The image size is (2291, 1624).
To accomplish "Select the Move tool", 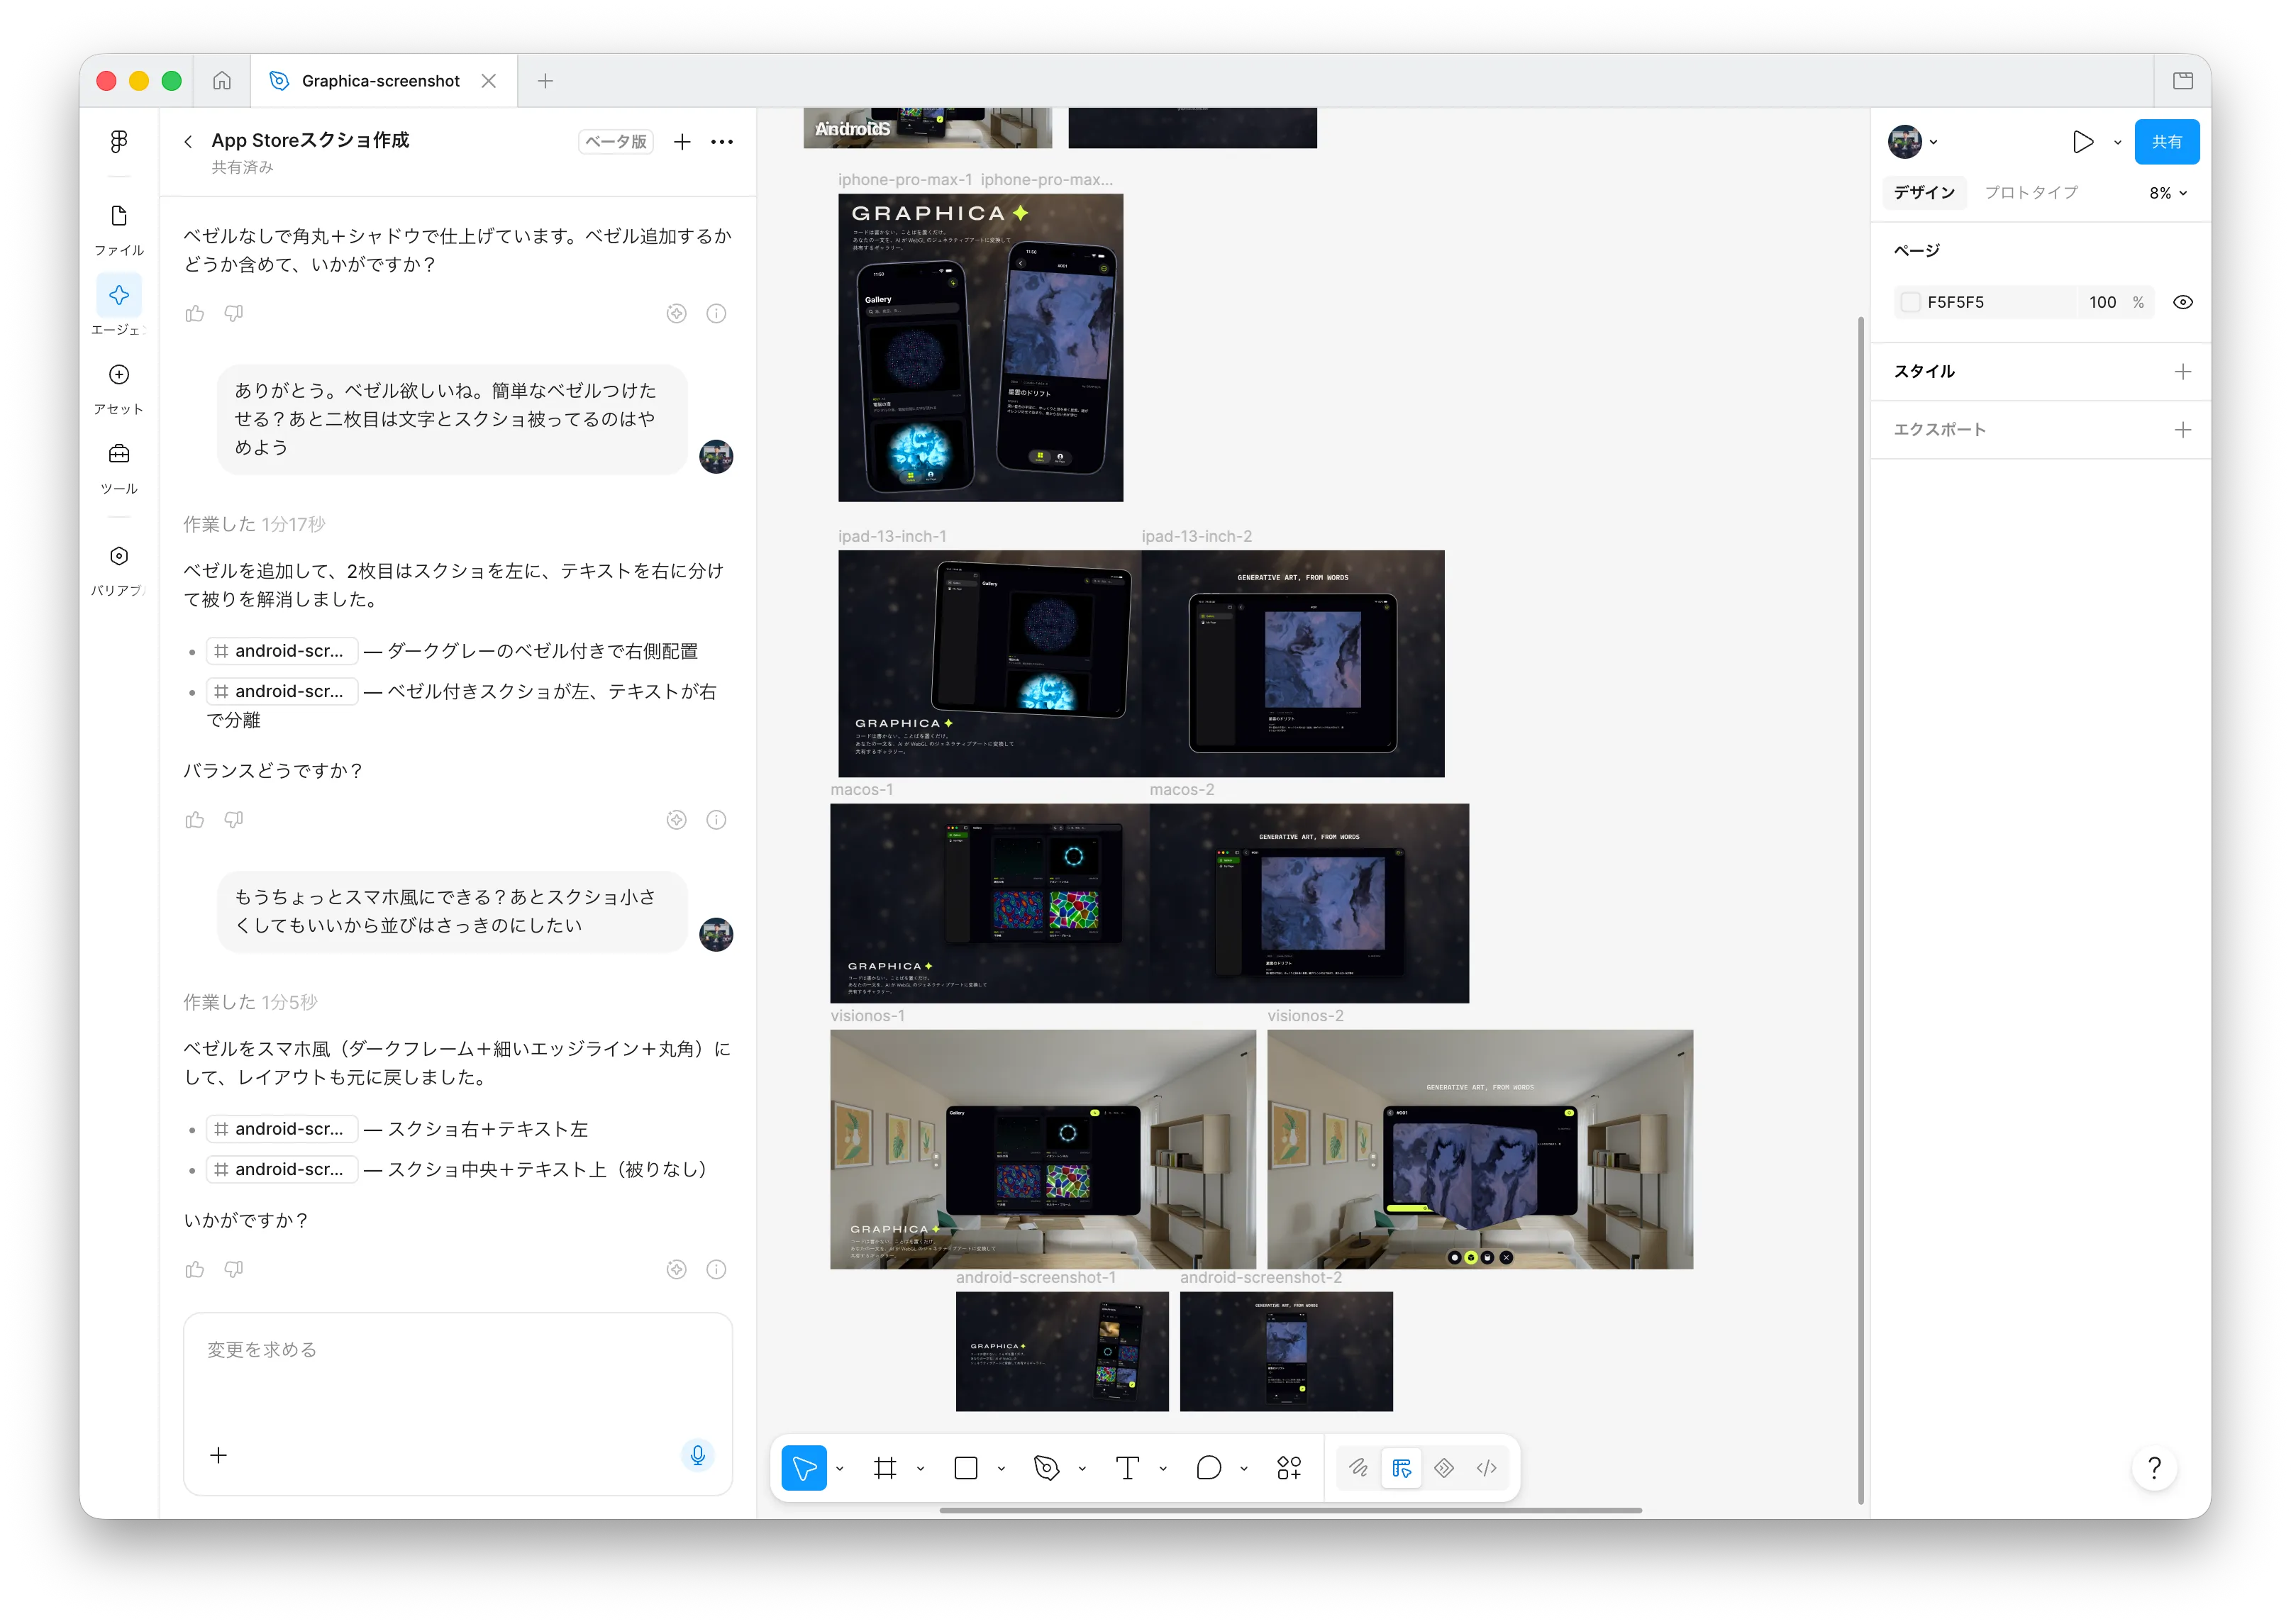I will pyautogui.click(x=803, y=1467).
